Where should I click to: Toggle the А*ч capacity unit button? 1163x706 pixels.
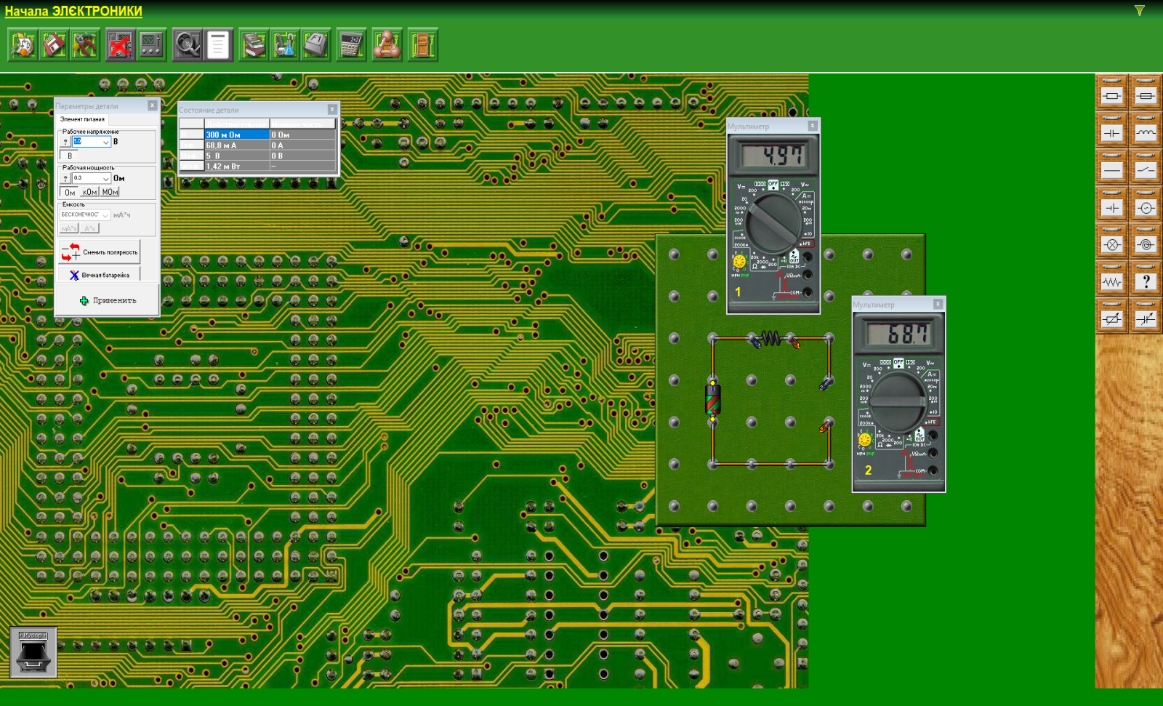pyautogui.click(x=89, y=228)
